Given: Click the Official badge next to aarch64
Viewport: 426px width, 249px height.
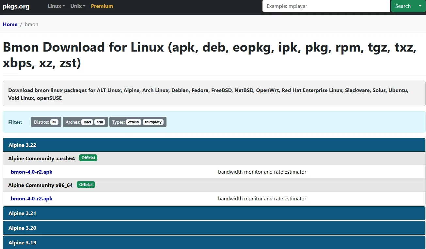Looking at the screenshot, I should 88,158.
